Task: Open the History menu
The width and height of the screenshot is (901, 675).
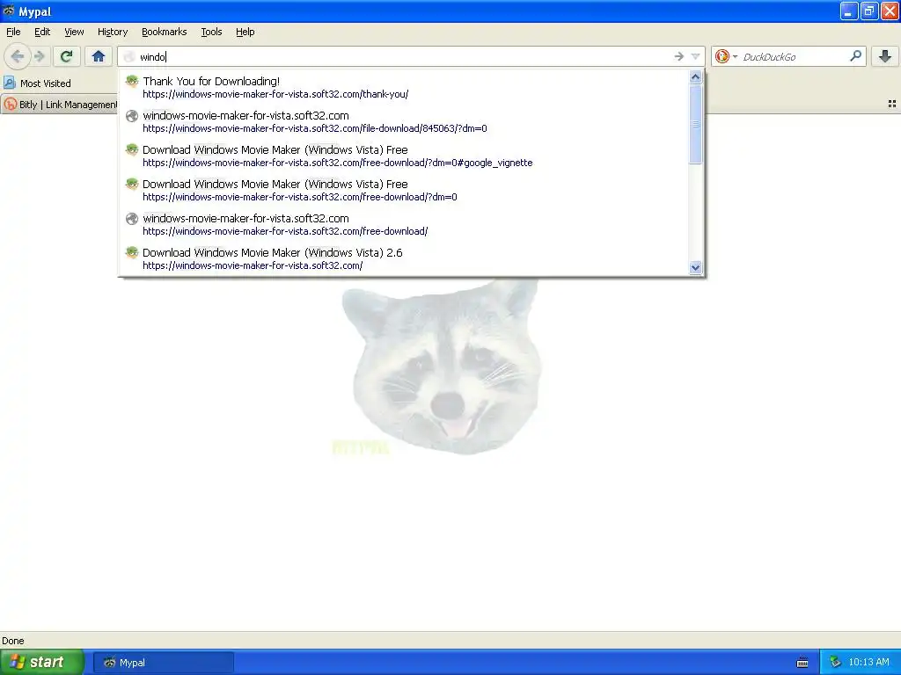Action: coord(113,32)
